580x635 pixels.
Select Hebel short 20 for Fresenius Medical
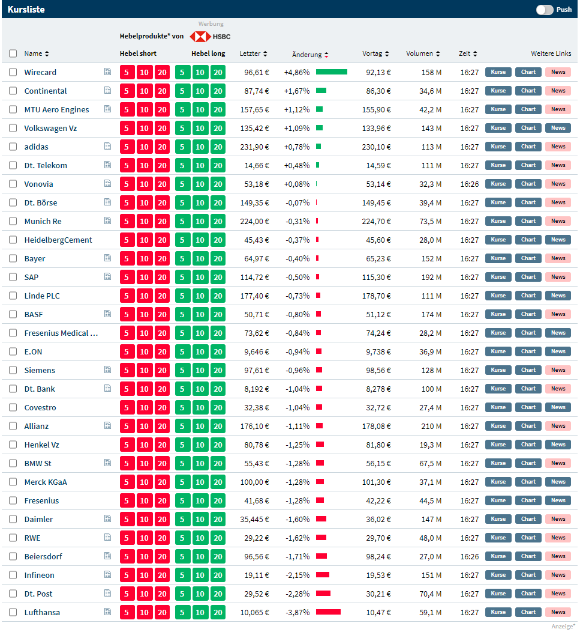point(162,333)
